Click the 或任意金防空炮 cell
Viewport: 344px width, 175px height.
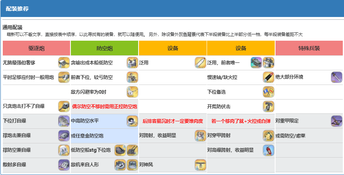(105, 136)
